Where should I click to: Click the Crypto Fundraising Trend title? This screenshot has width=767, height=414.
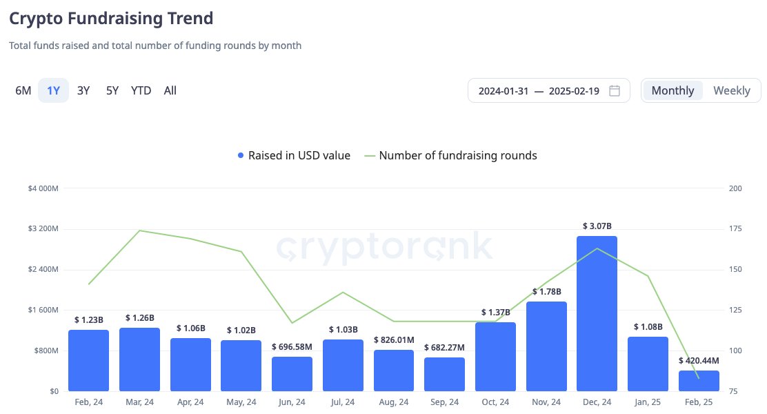pyautogui.click(x=111, y=18)
